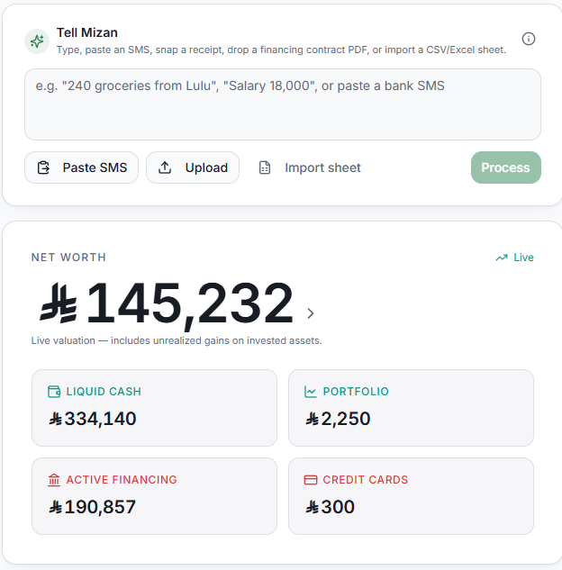Open the Portfolio 2,250 card
562x570 pixels.
click(411, 408)
